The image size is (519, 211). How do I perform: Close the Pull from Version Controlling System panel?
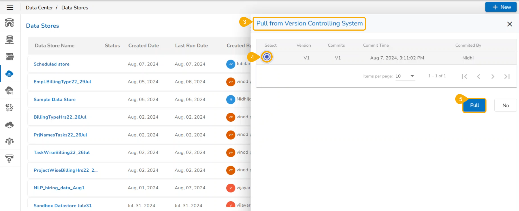click(x=510, y=24)
